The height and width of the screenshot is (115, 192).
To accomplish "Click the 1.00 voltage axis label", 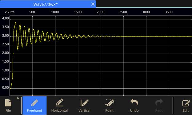I will (x=6, y=71).
